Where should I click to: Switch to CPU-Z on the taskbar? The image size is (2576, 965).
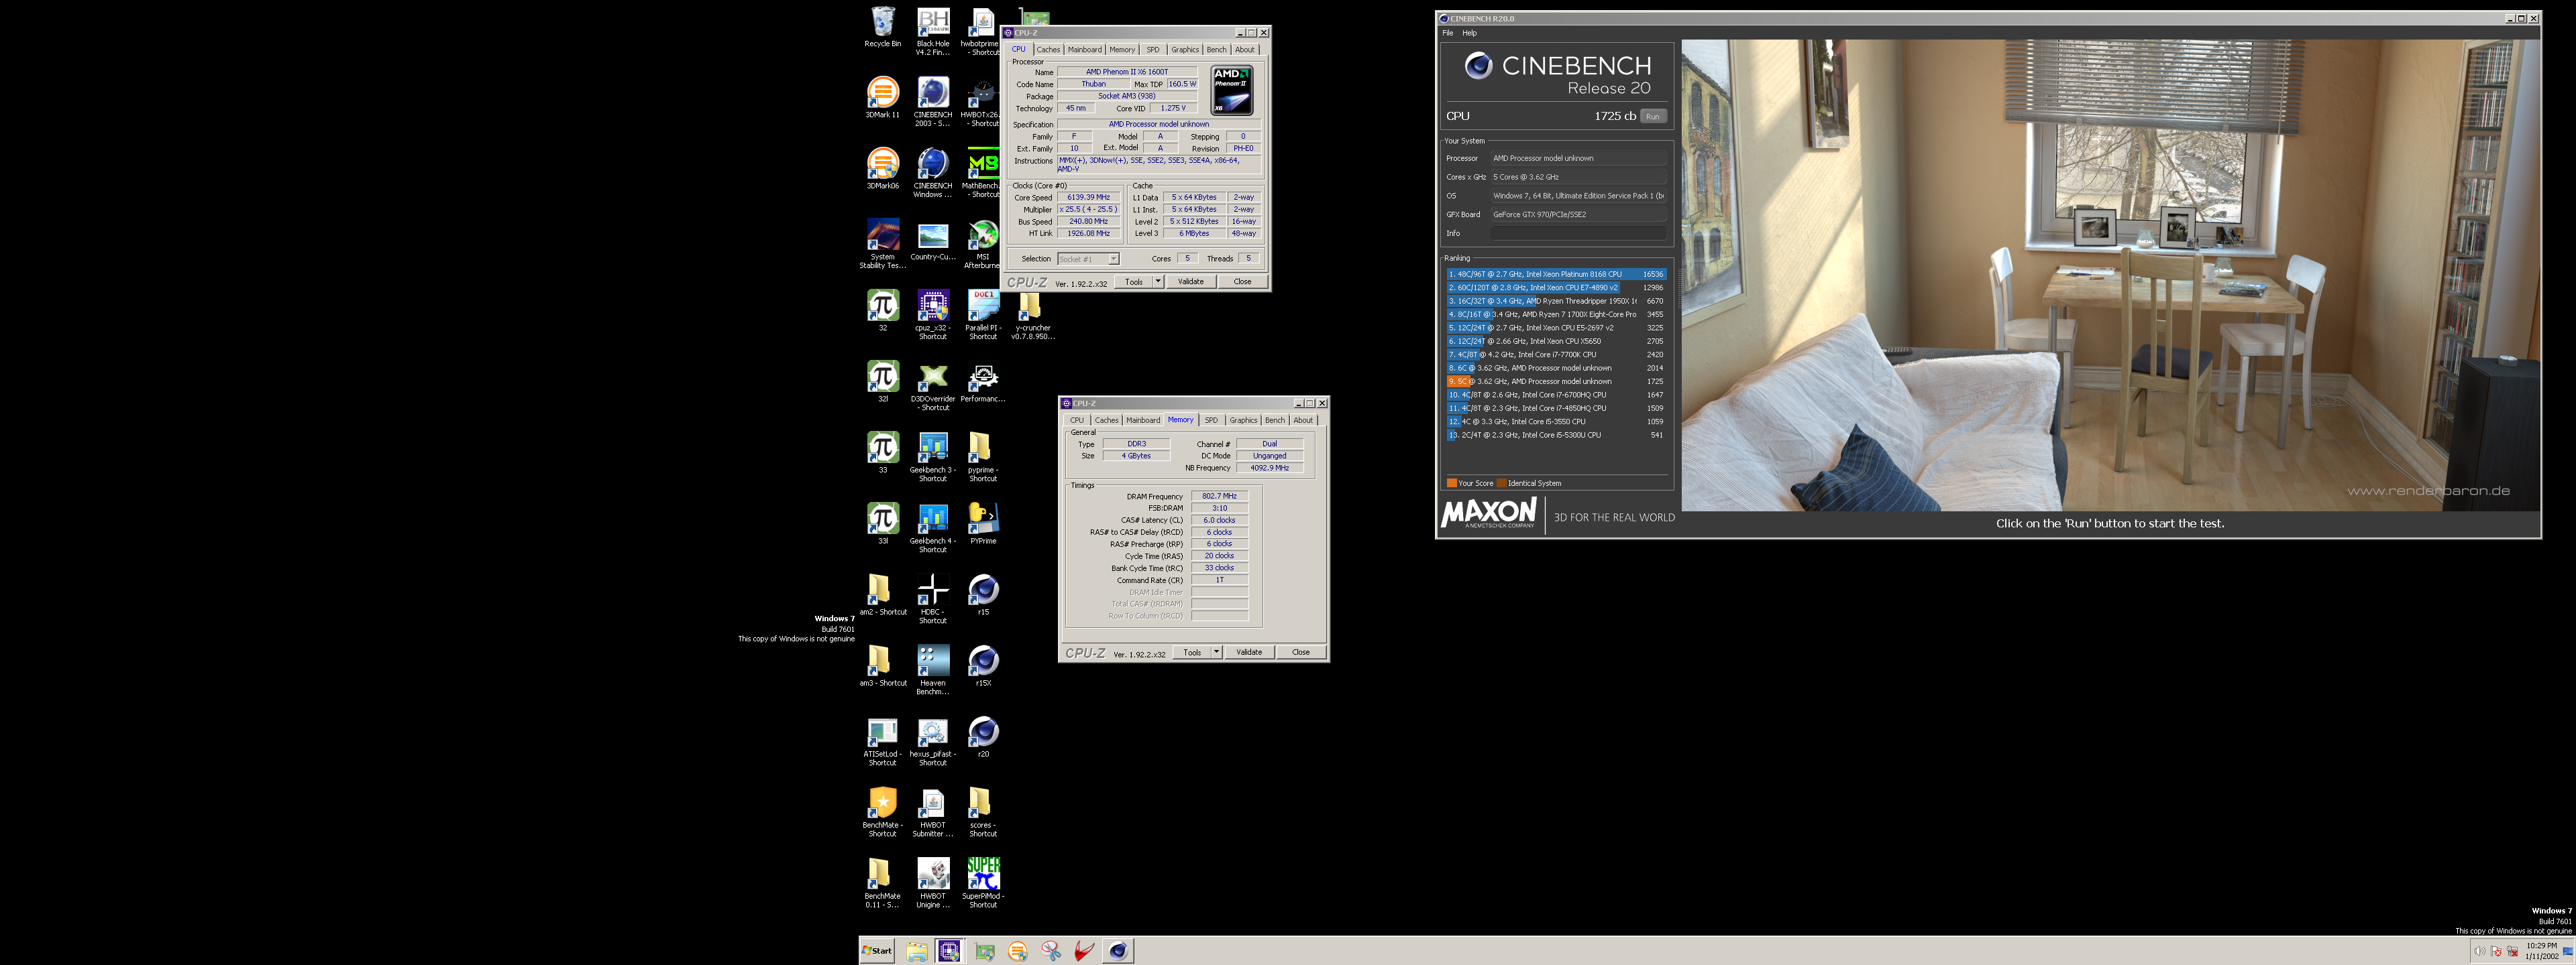click(x=948, y=950)
